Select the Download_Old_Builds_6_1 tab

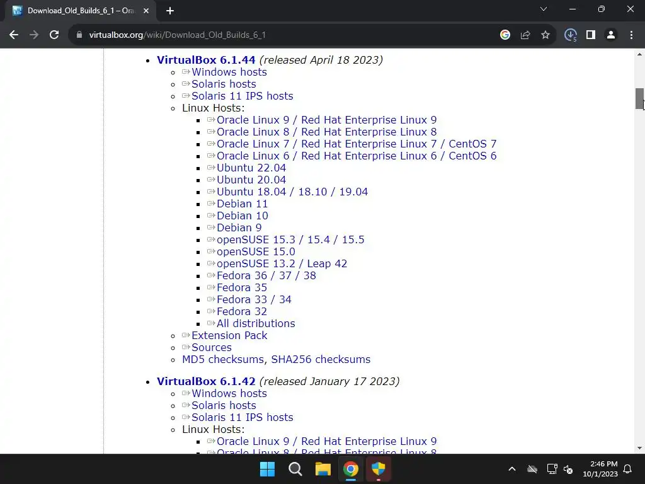tap(80, 11)
